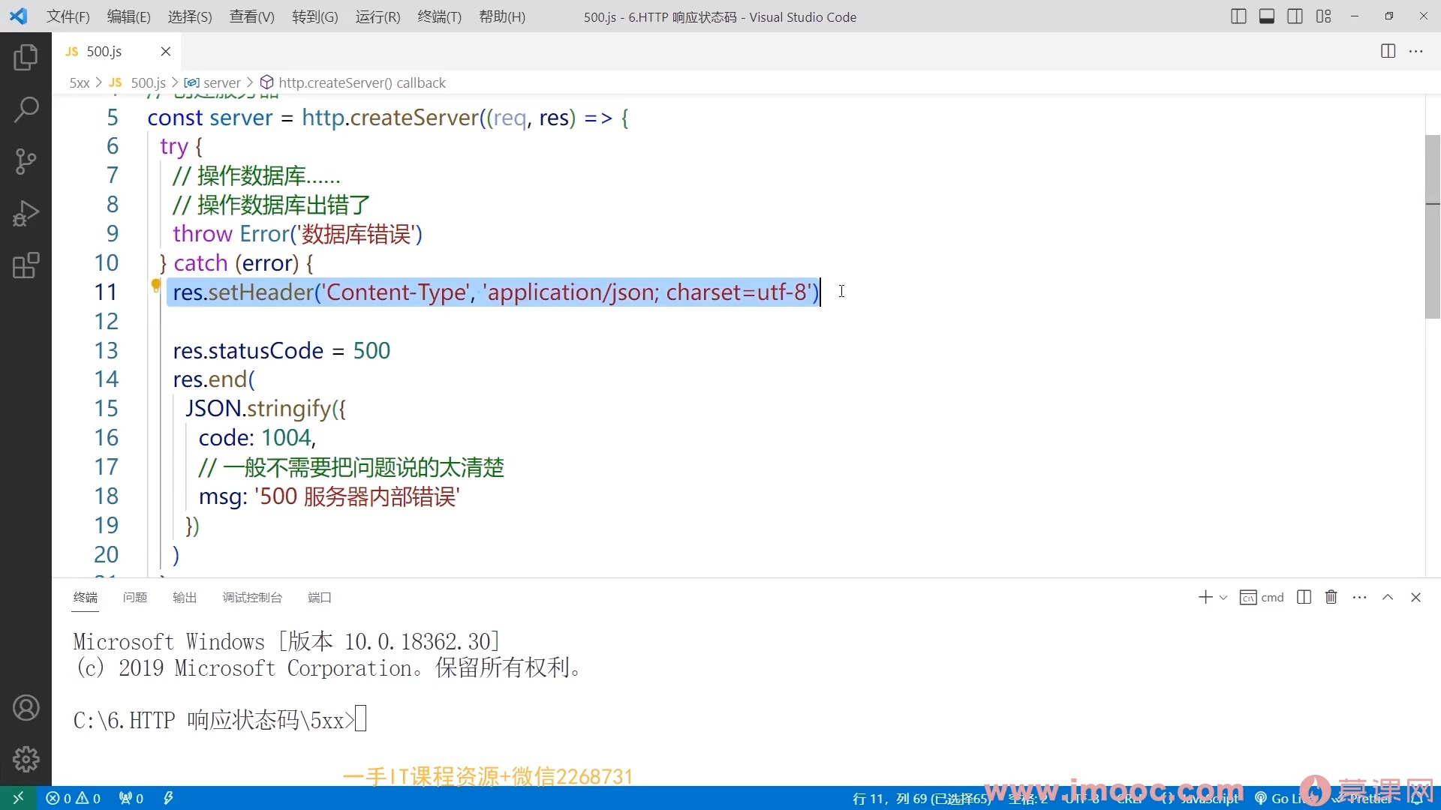Switch to the 调试控制台 panel tab

click(252, 597)
